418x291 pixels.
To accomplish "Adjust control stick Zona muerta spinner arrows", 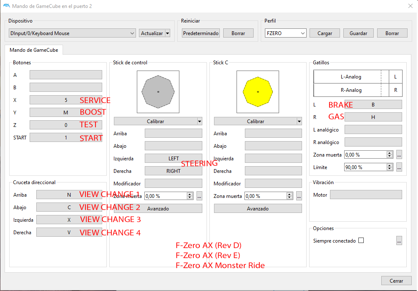I will pos(190,196).
